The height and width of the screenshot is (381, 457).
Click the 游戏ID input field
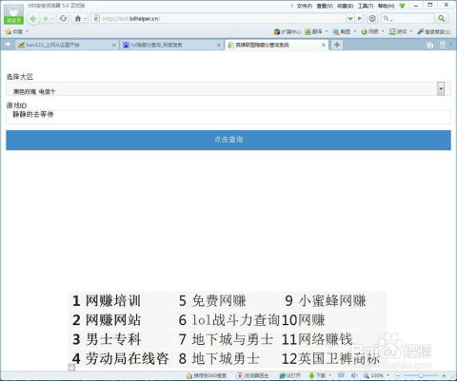[228, 117]
